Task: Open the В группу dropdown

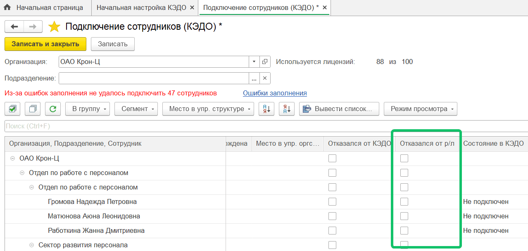Action: pos(88,109)
